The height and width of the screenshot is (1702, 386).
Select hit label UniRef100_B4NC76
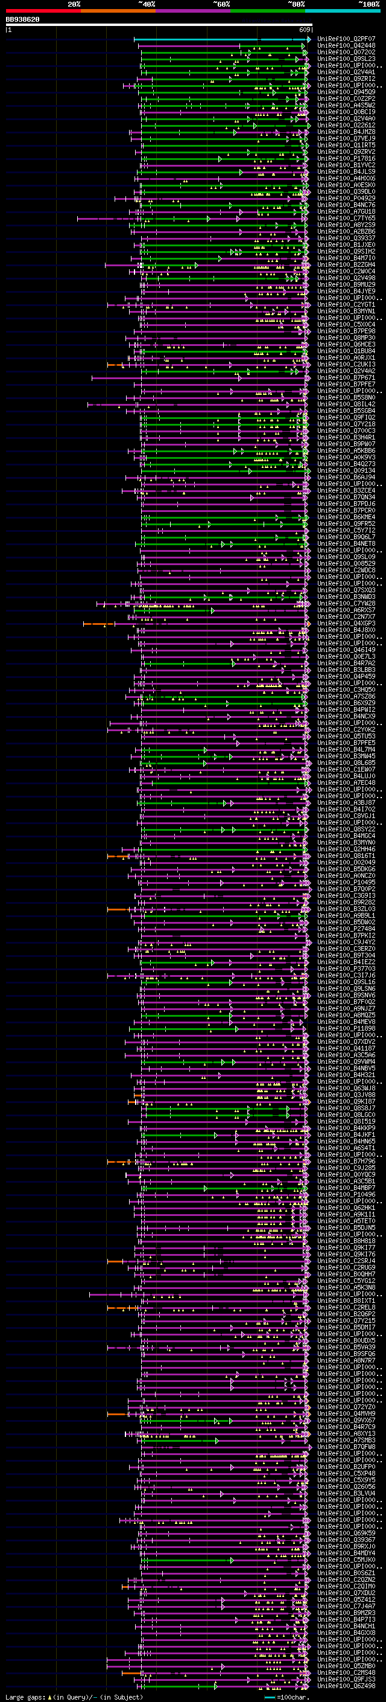346,205
